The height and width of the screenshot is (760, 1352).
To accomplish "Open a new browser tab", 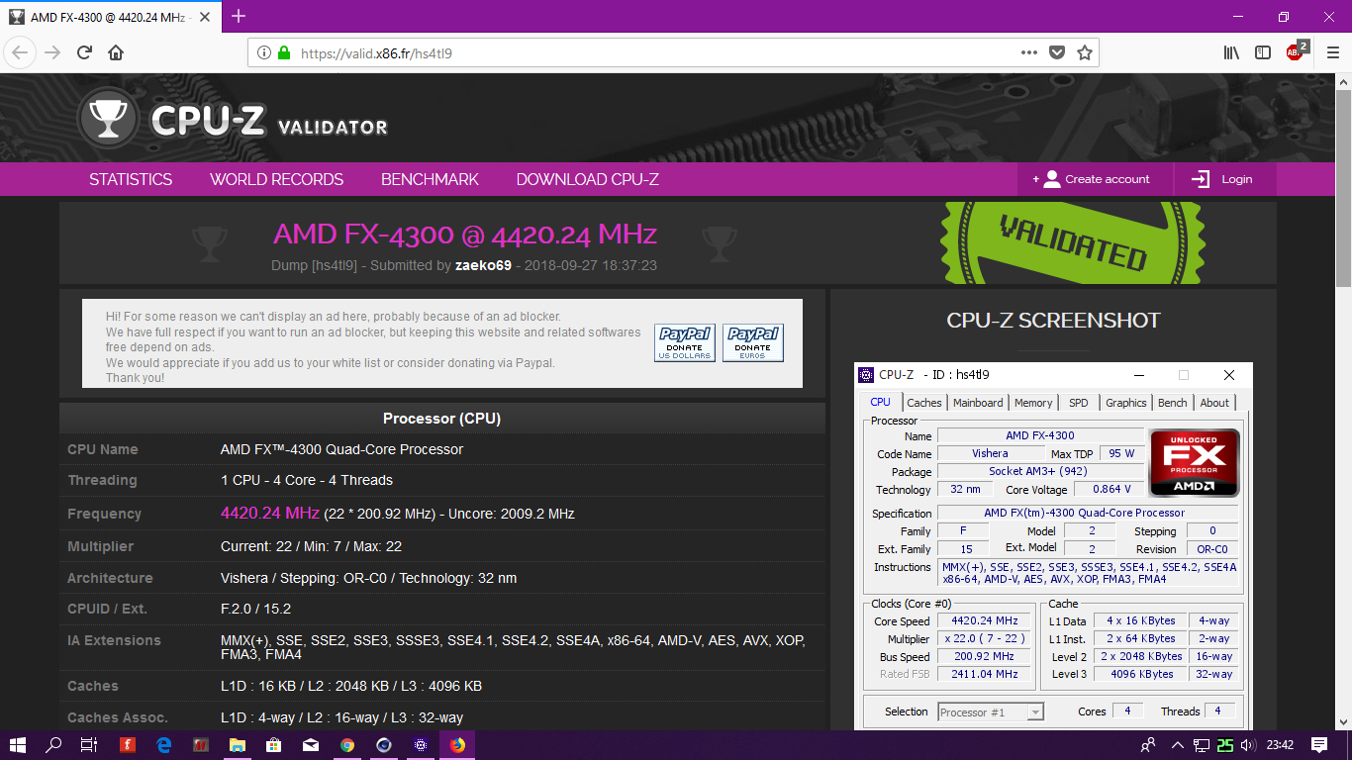I will pyautogui.click(x=238, y=16).
